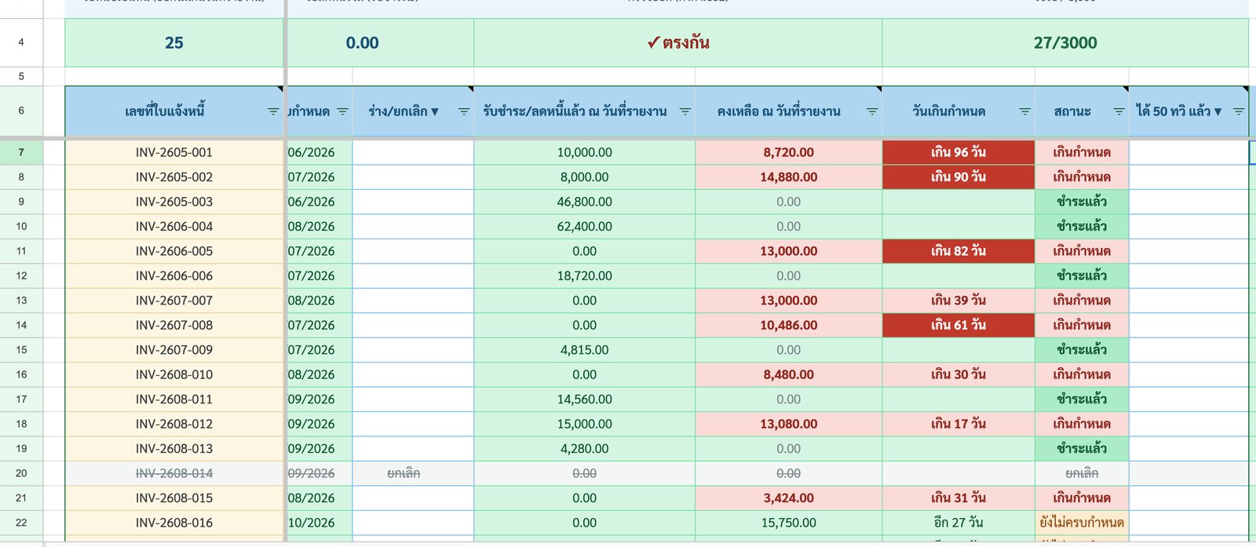Click paid amount 46,800.00

point(585,202)
